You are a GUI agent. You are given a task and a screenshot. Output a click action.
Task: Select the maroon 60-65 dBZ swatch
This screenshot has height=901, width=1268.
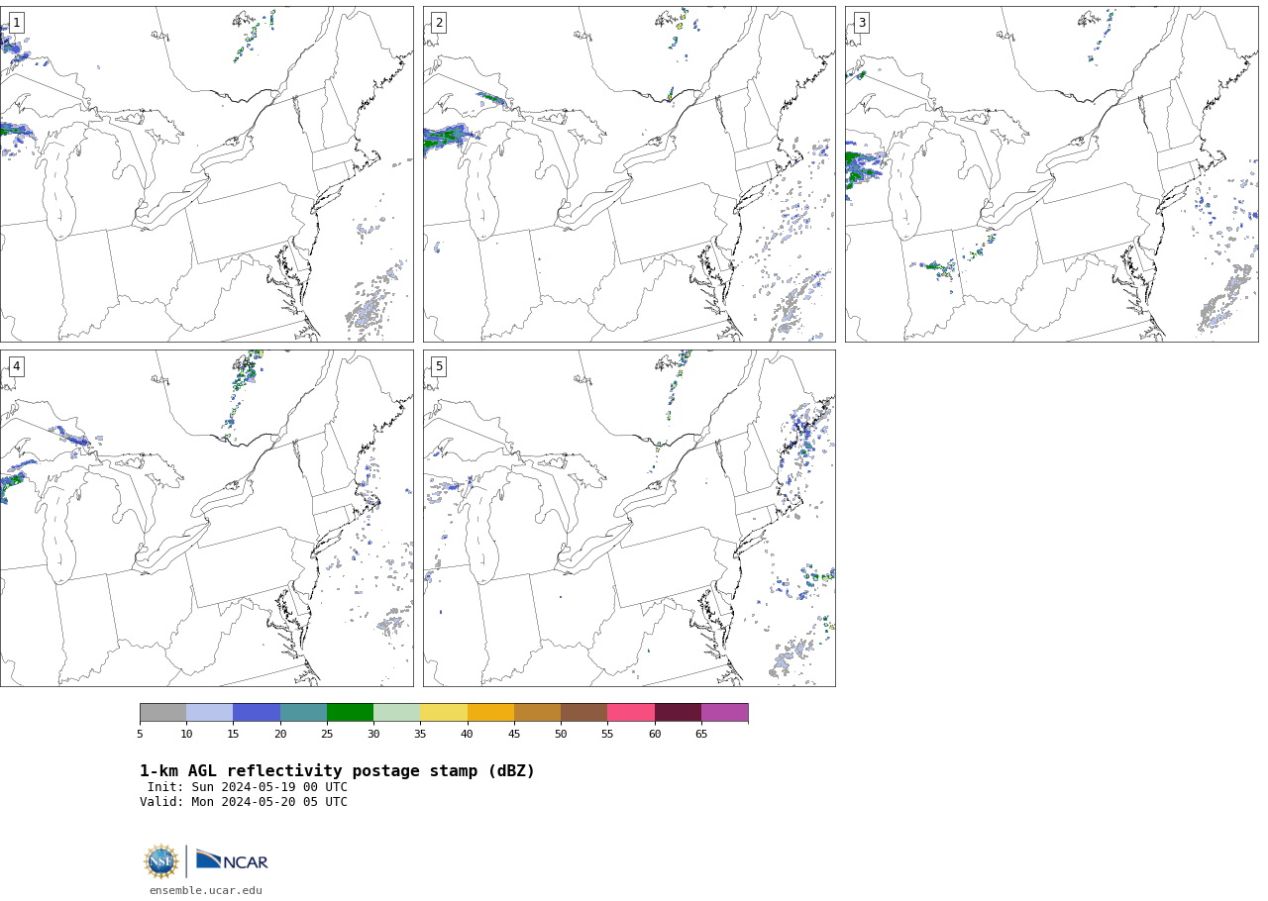(x=678, y=713)
